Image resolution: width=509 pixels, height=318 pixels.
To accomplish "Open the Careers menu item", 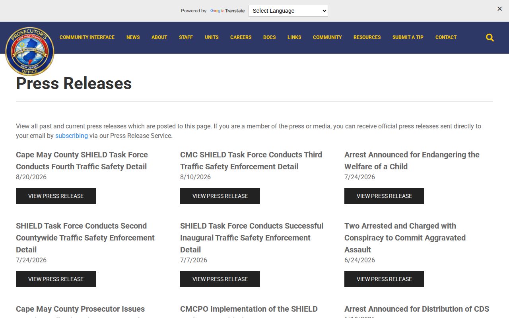I will [241, 37].
